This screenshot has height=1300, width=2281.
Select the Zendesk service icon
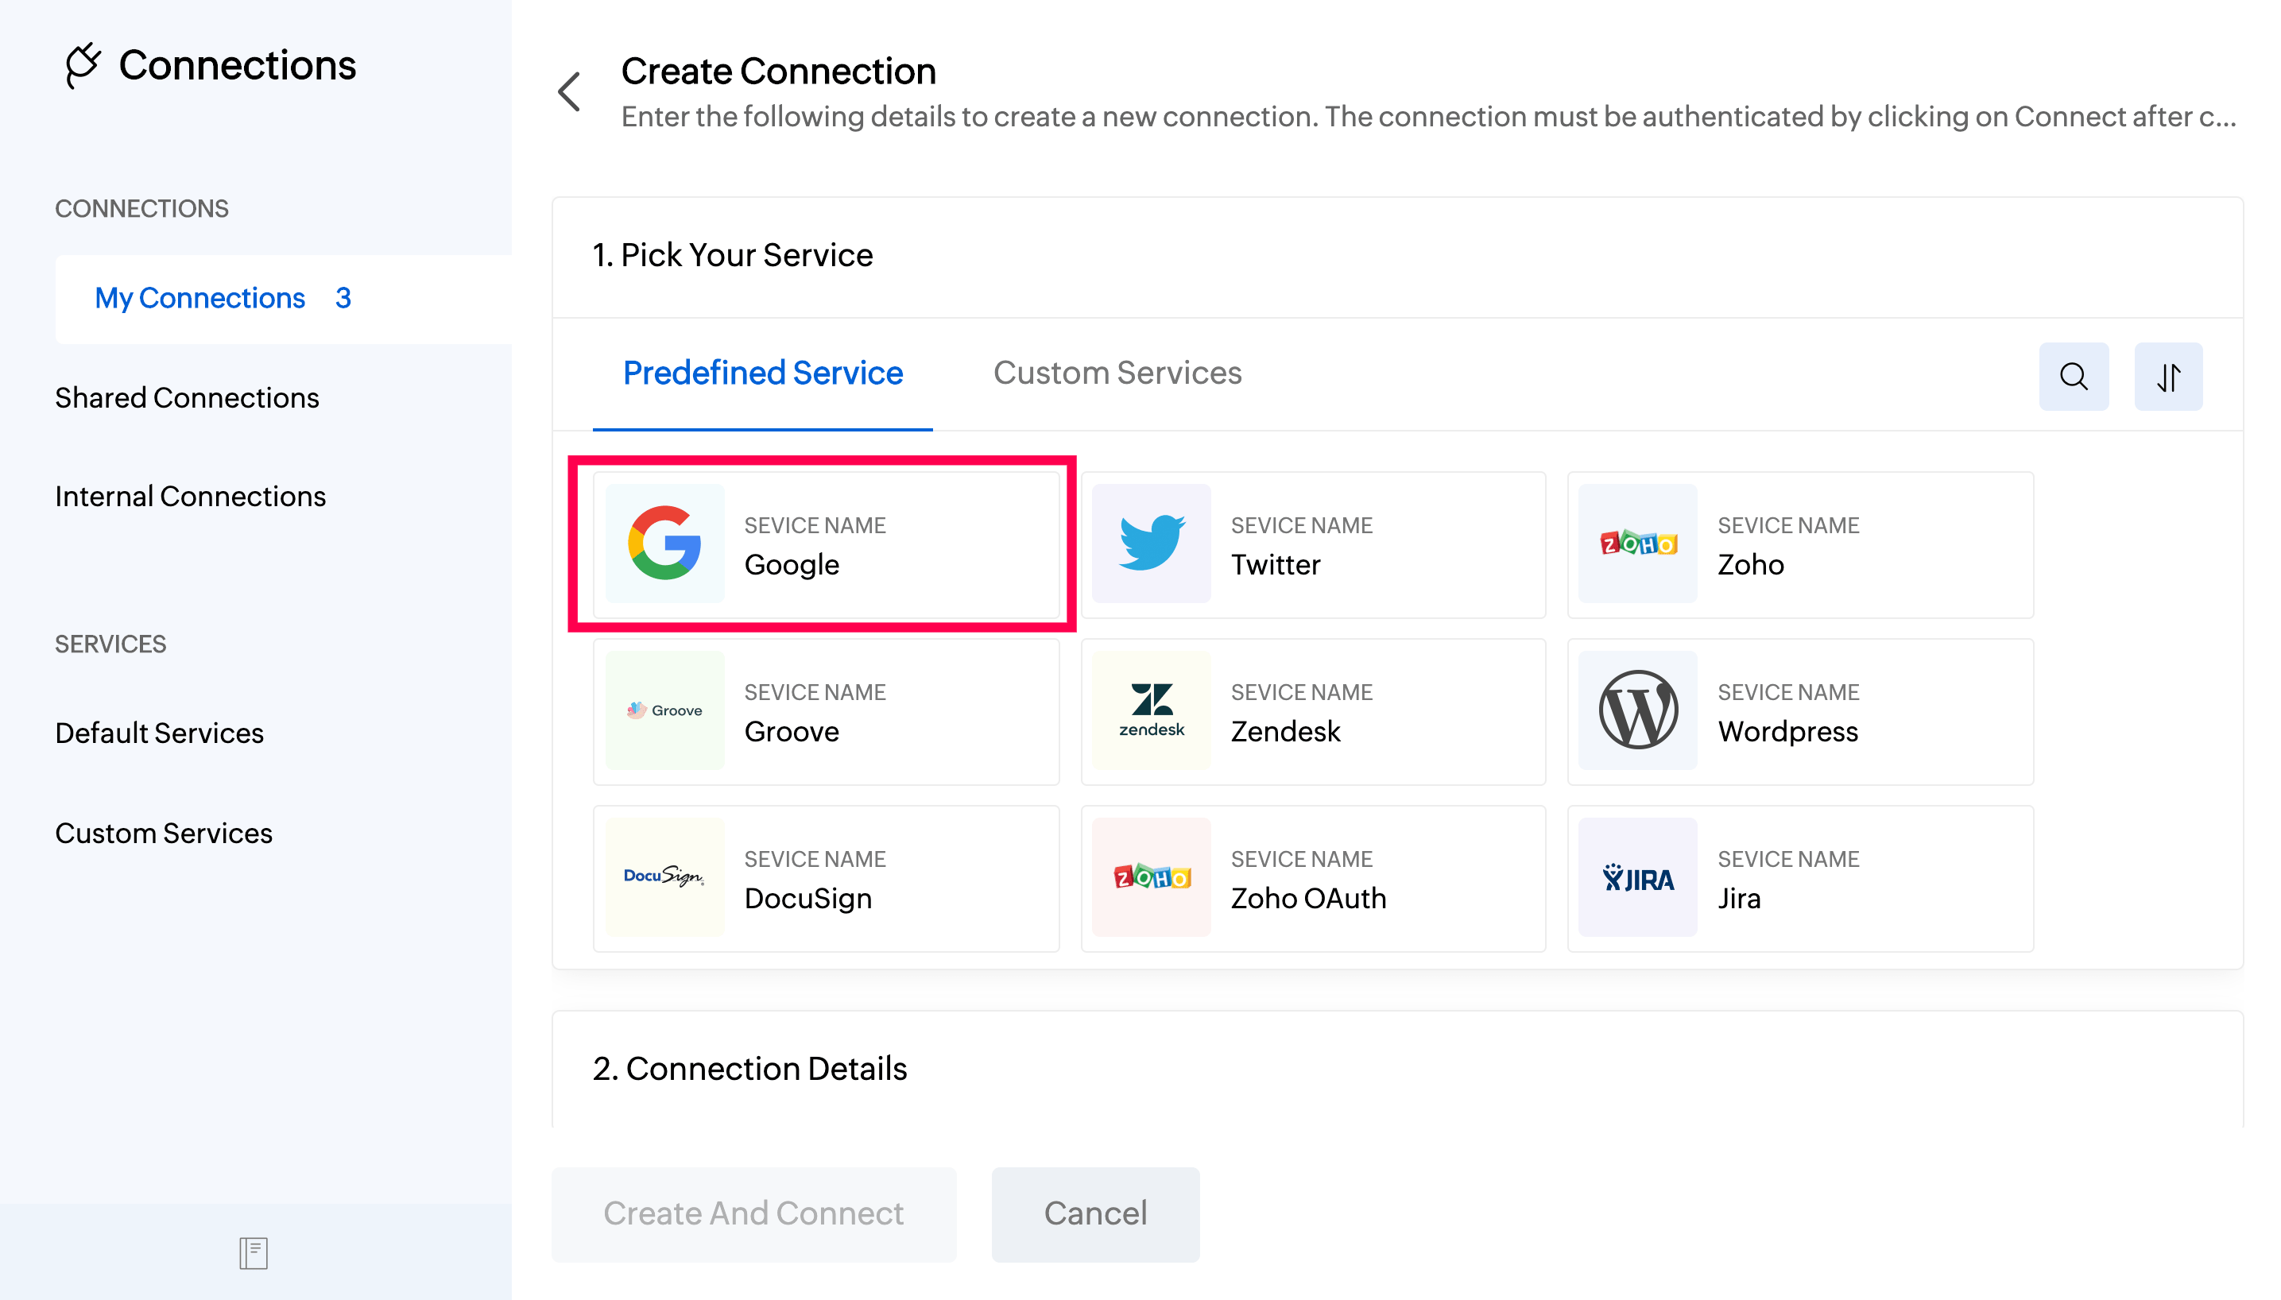point(1151,710)
